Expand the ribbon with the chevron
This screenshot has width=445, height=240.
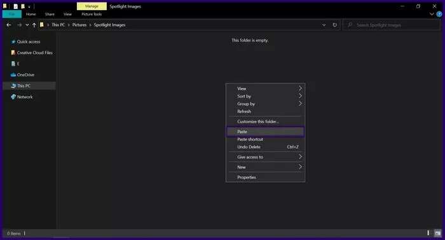[432, 14]
